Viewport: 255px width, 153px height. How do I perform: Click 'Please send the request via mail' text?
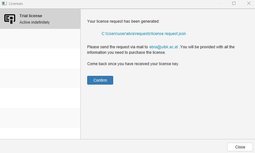pyautogui.click(x=117, y=47)
